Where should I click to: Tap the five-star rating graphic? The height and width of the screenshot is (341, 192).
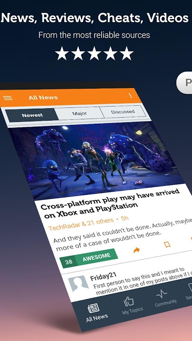94,53
